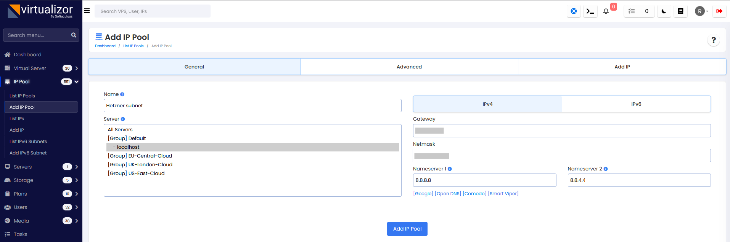Image resolution: width=730 pixels, height=242 pixels.
Task: Select EU-Central-Cloud group in server list
Action: (140, 156)
